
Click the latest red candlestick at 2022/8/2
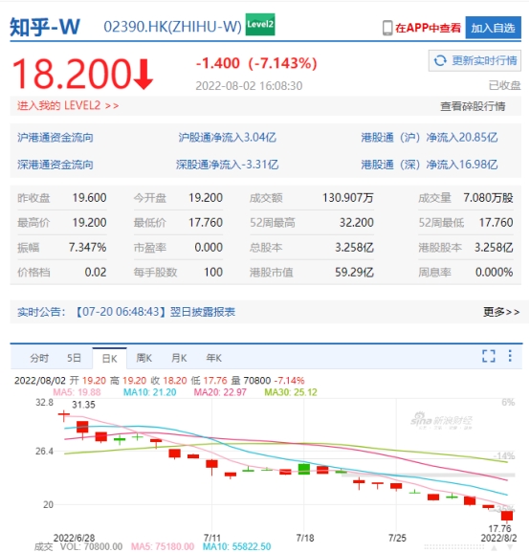point(507,516)
